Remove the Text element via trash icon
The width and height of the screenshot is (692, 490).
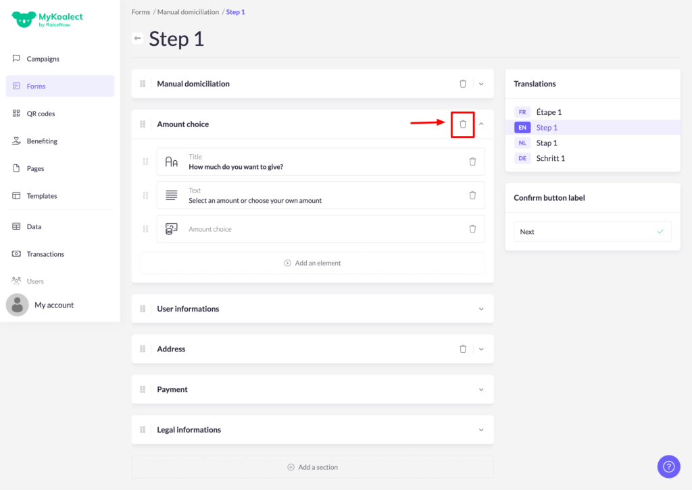(x=472, y=195)
